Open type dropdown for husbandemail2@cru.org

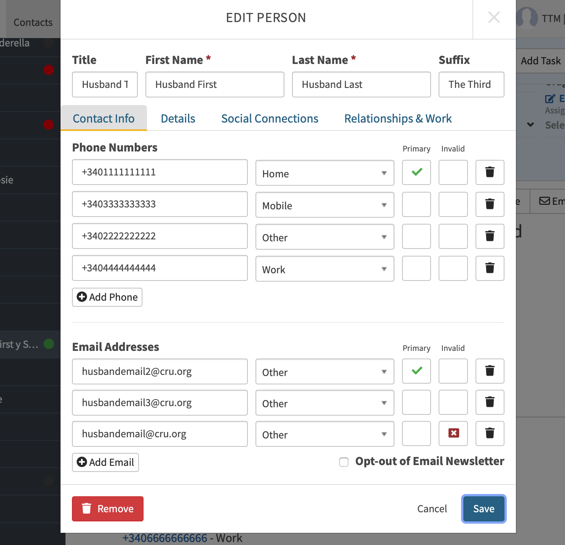325,371
